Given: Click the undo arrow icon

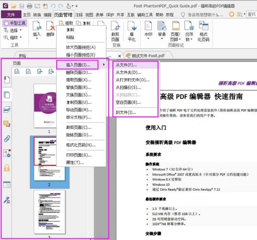Looking at the screenshot, I should pos(53,6).
